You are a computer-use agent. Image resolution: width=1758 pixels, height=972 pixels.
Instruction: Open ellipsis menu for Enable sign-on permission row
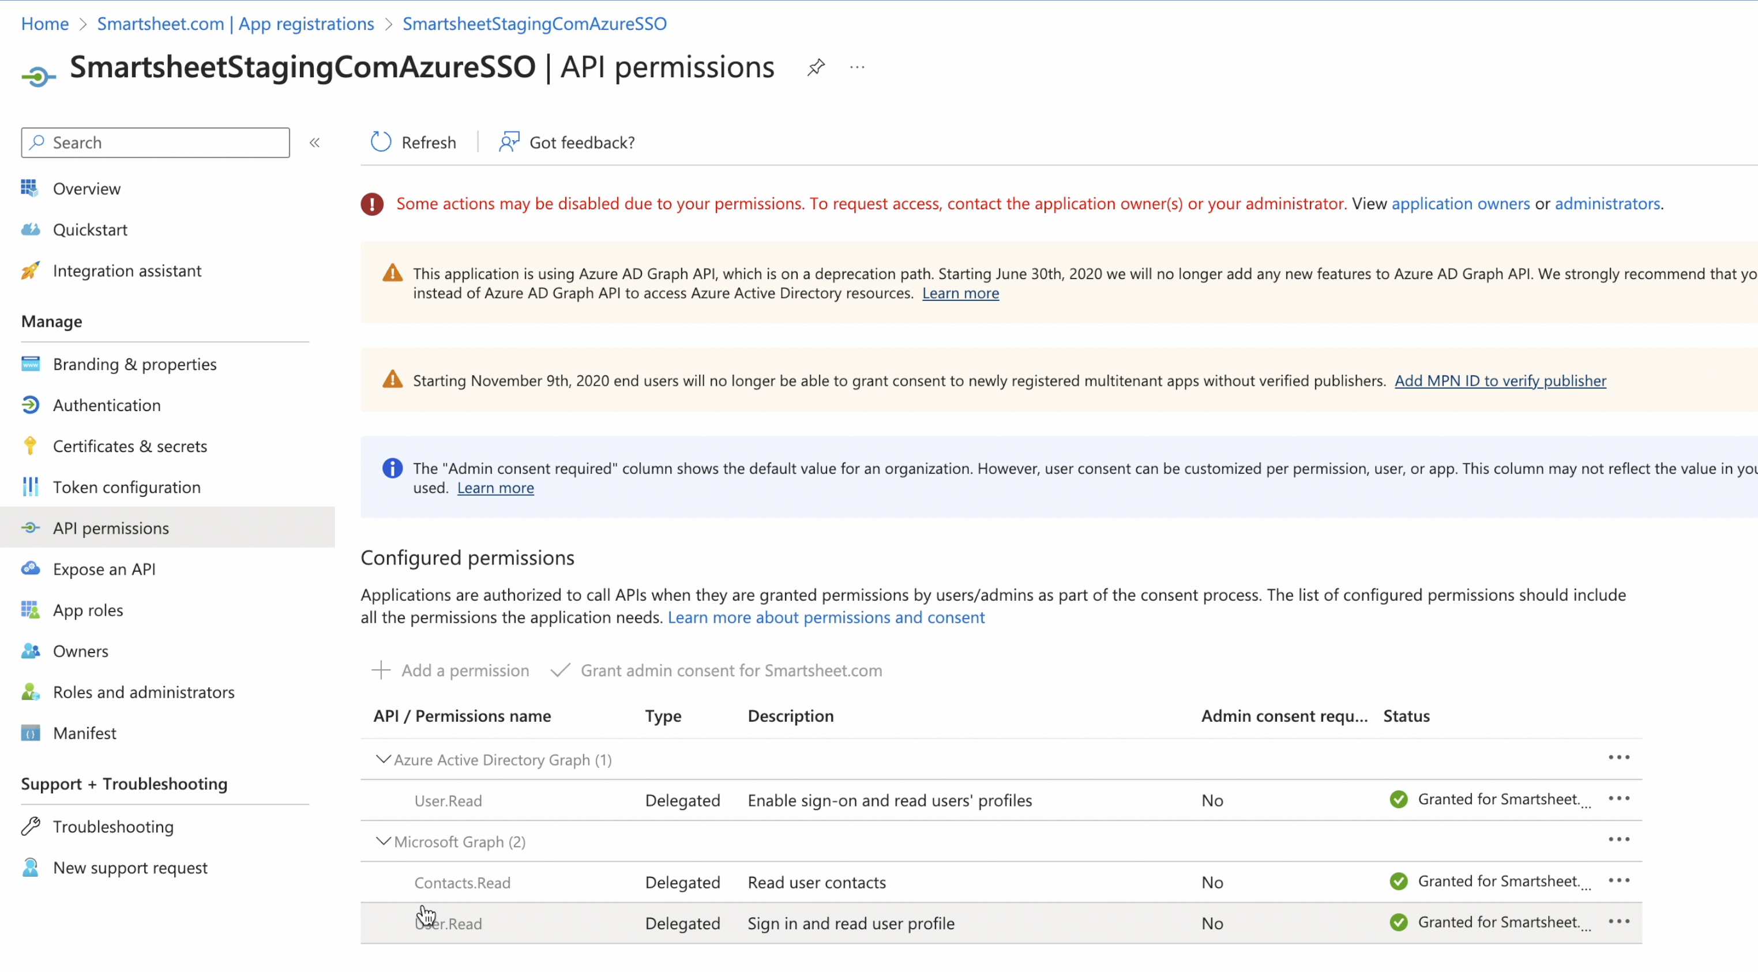1619,798
